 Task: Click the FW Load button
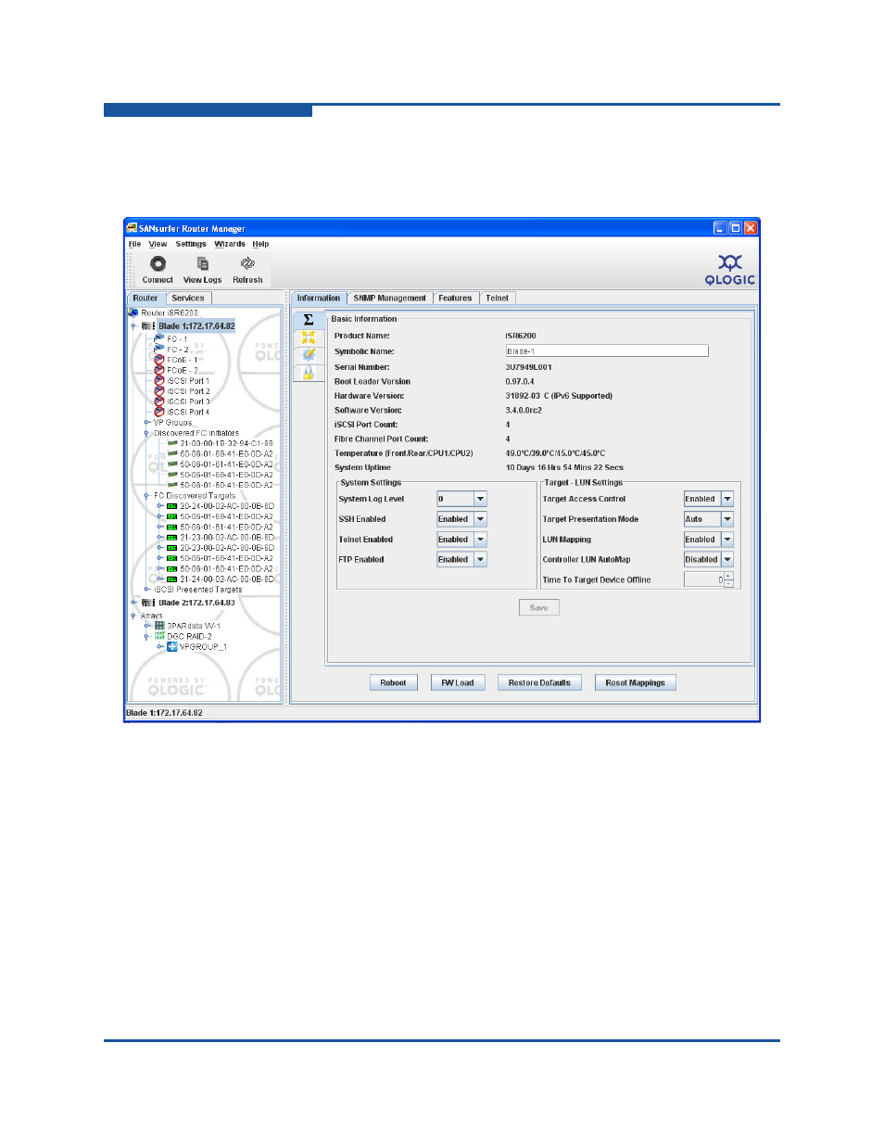[458, 683]
